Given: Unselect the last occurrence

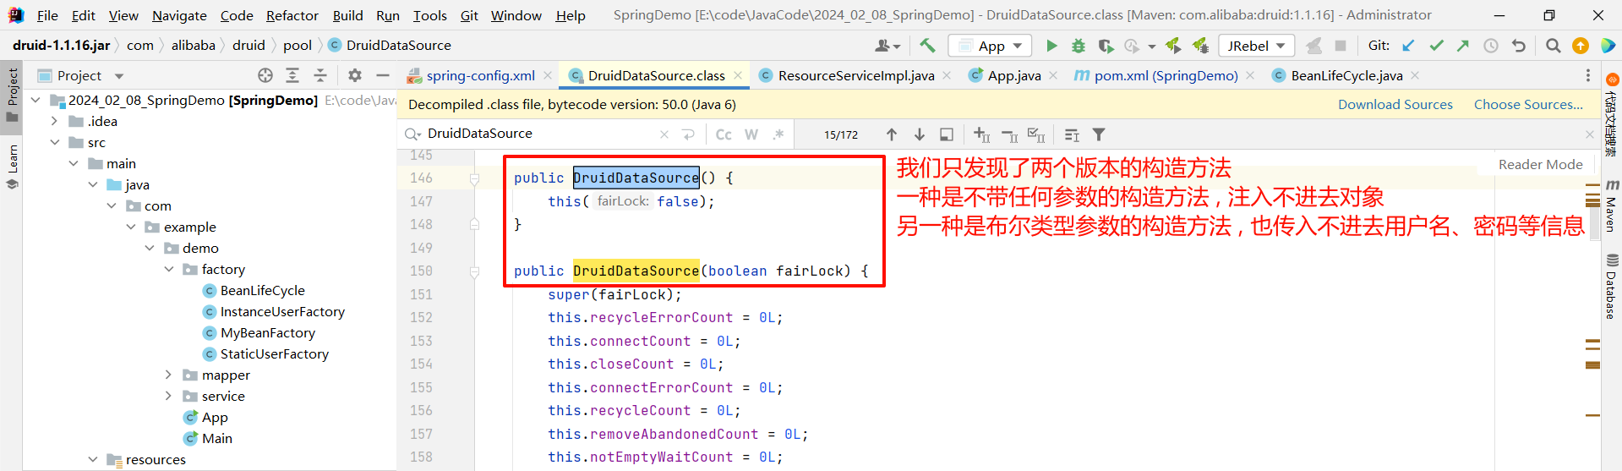Looking at the screenshot, I should tap(1009, 134).
